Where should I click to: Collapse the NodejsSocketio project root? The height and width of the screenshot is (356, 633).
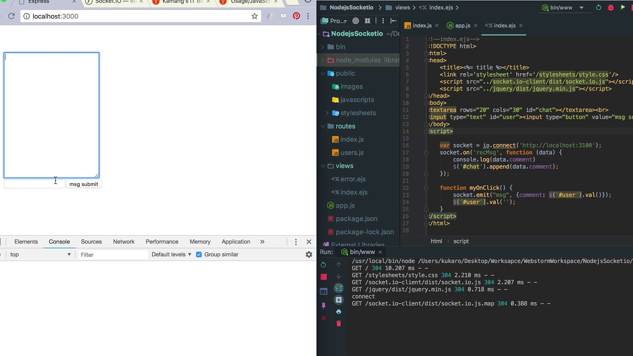point(319,34)
